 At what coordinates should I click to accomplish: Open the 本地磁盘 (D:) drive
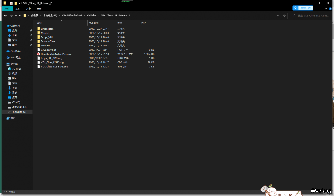pyautogui.click(x=19, y=107)
